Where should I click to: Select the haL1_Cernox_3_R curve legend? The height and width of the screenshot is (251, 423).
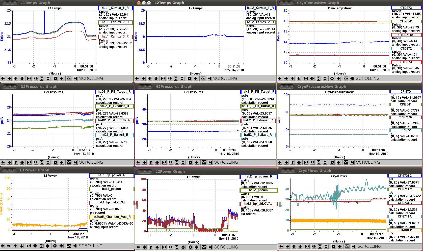click(x=115, y=37)
